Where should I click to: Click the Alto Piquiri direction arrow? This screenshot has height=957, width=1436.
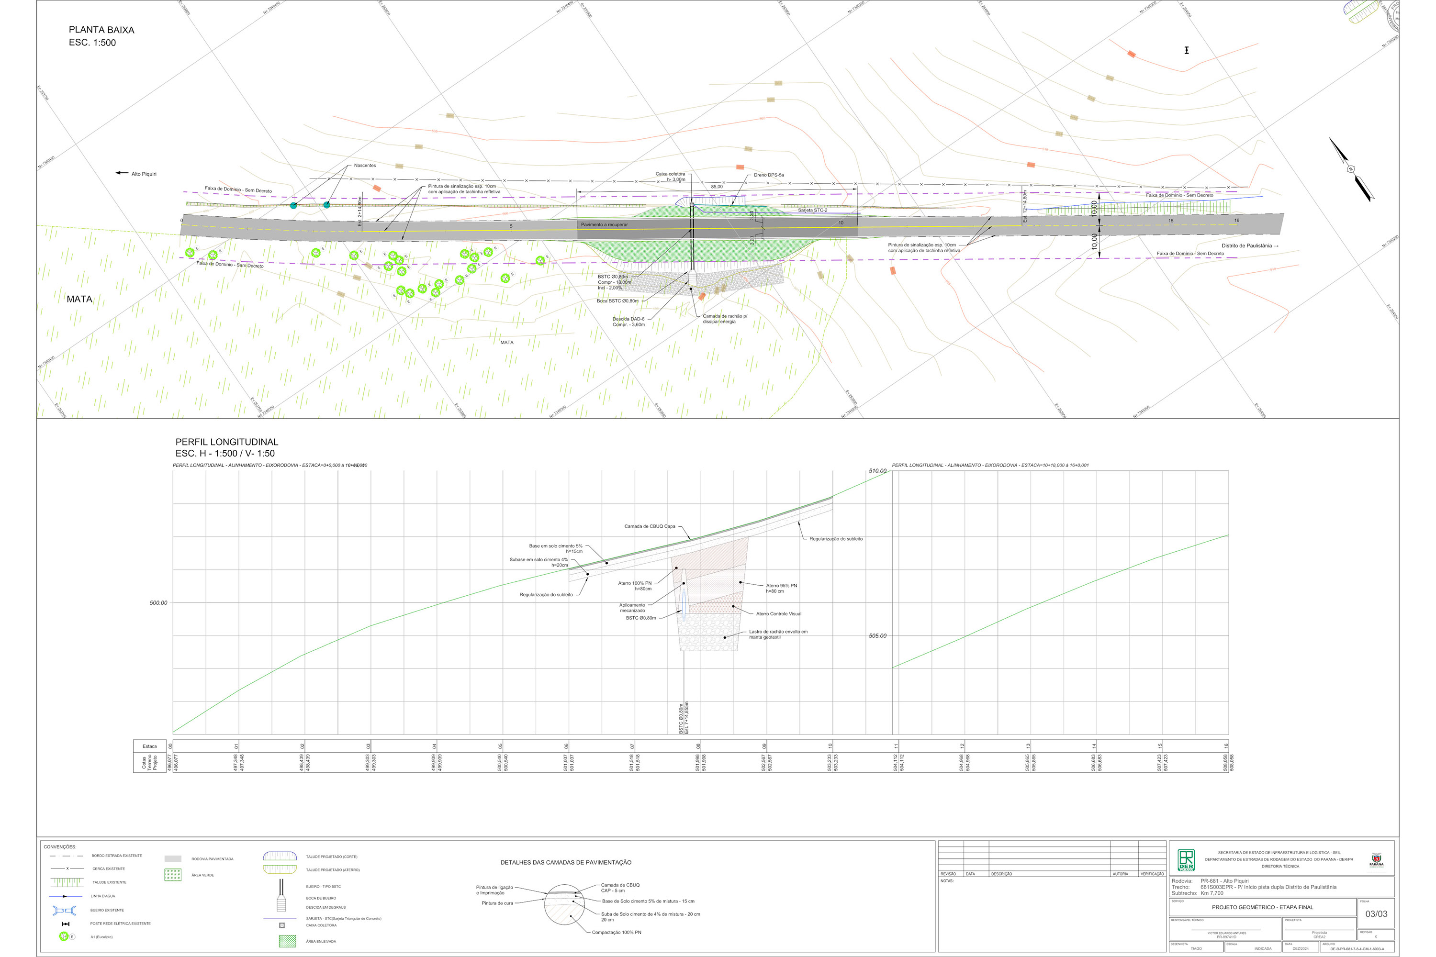click(x=122, y=173)
